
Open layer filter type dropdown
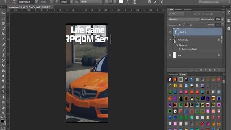(176, 14)
